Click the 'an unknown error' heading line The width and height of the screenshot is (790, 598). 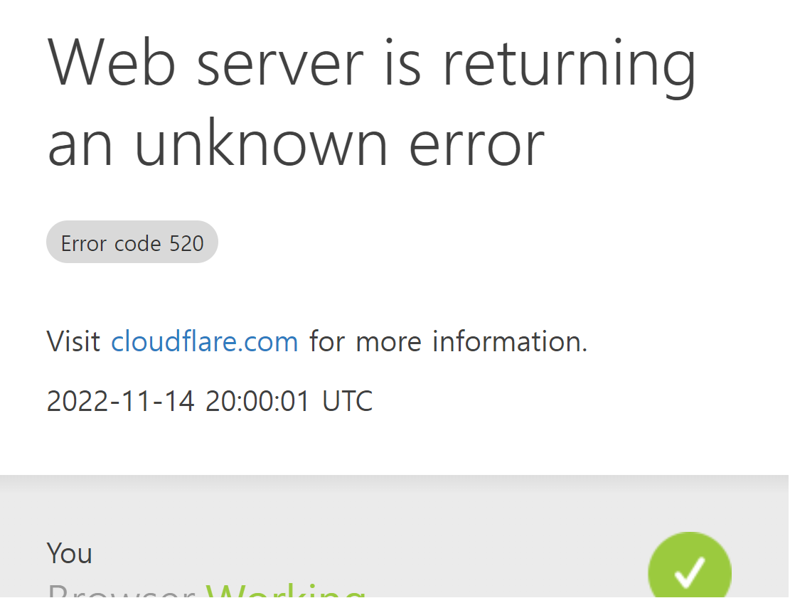296,144
